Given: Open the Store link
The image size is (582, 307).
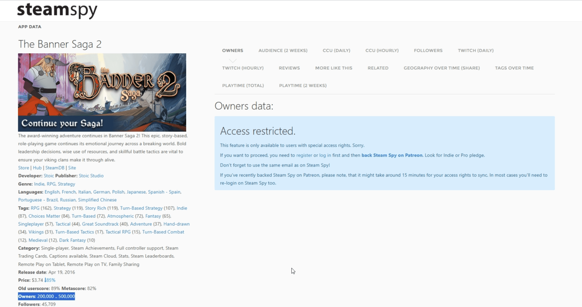Looking at the screenshot, I should click(23, 168).
